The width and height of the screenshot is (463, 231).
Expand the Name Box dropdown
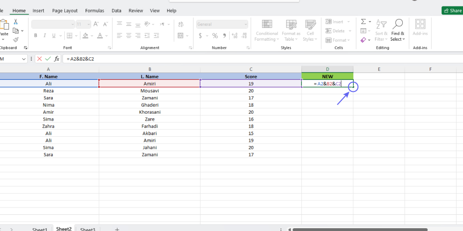coord(24,59)
